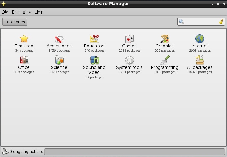Click the '540 packages' count
The width and height of the screenshot is (227, 157).
tap(94, 51)
